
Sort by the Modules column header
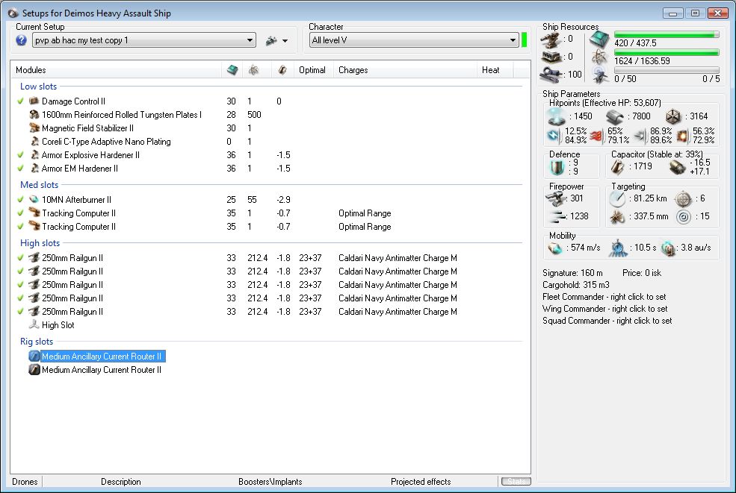point(116,70)
